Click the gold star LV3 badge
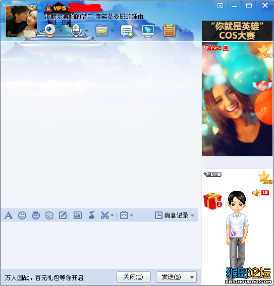 pyautogui.click(x=264, y=51)
